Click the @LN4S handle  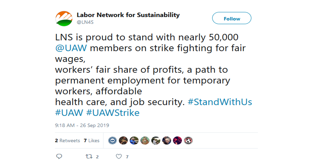(85, 22)
